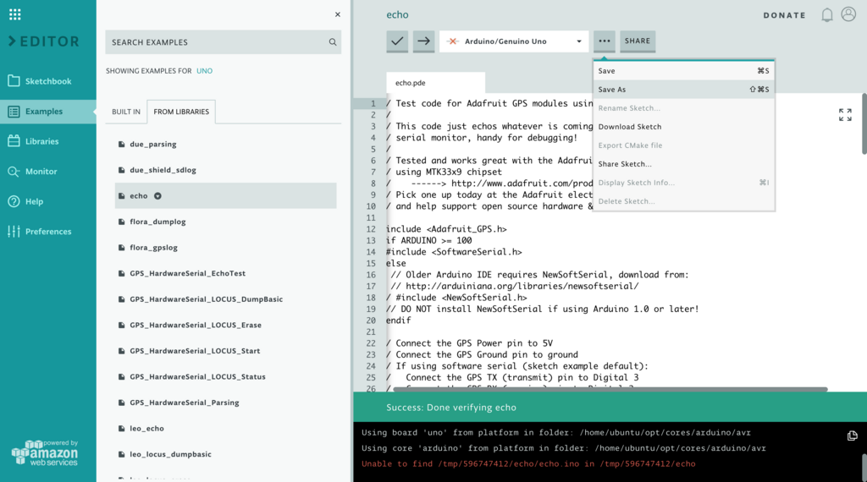This screenshot has height=482, width=867.
Task: Click Display Sketch Info... menu entry
Action: coord(683,183)
